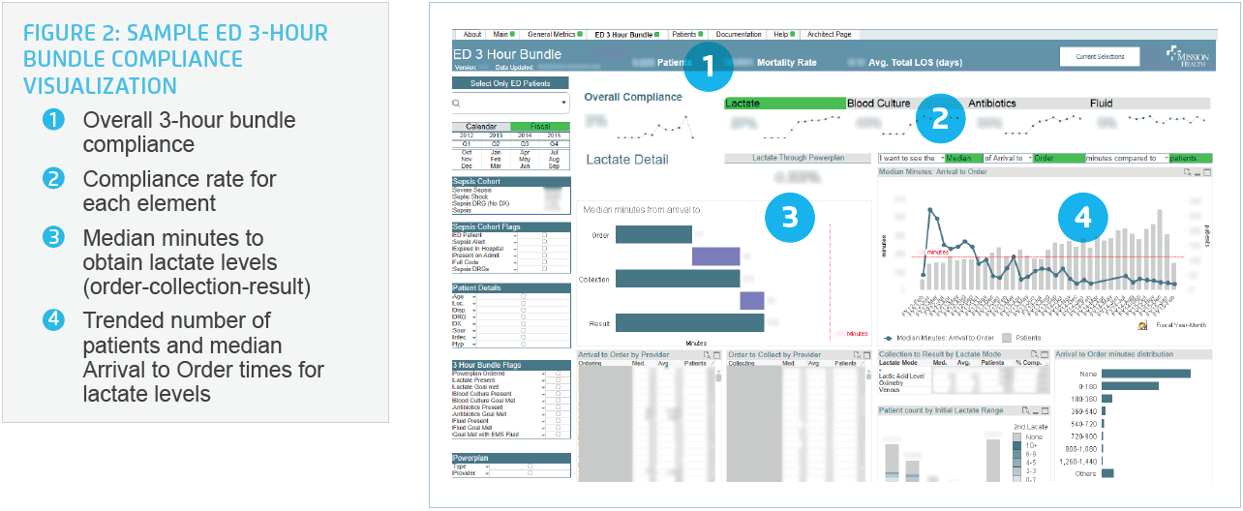Click the Antibiotics compliance header
Image resolution: width=1243 pixels, height=511 pixels.
click(x=1026, y=103)
